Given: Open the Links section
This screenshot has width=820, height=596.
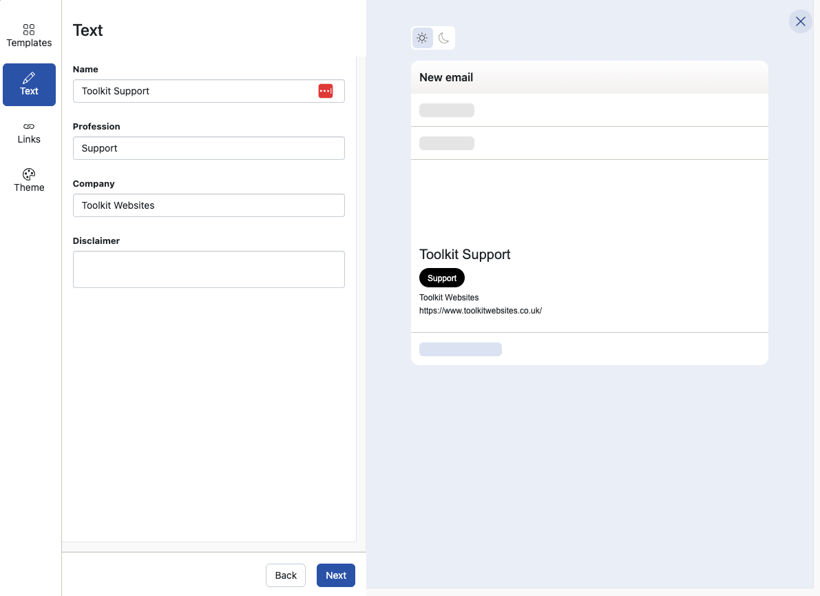Looking at the screenshot, I should tap(29, 132).
